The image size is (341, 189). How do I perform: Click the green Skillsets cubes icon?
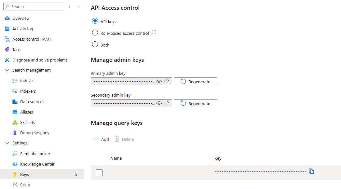pos(15,122)
